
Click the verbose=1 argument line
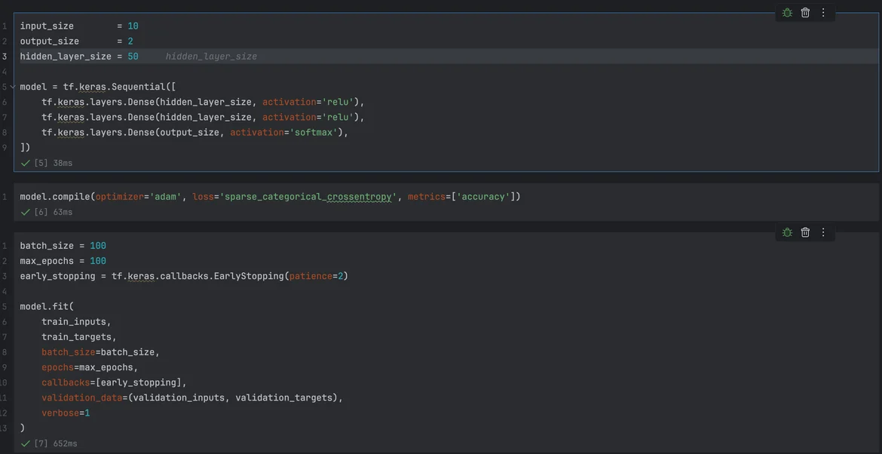point(66,413)
